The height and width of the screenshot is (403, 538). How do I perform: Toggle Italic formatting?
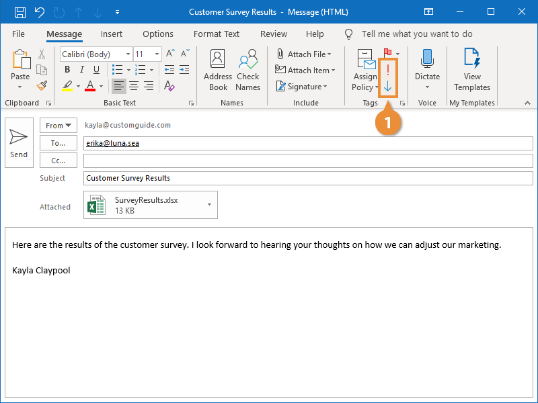click(x=82, y=70)
